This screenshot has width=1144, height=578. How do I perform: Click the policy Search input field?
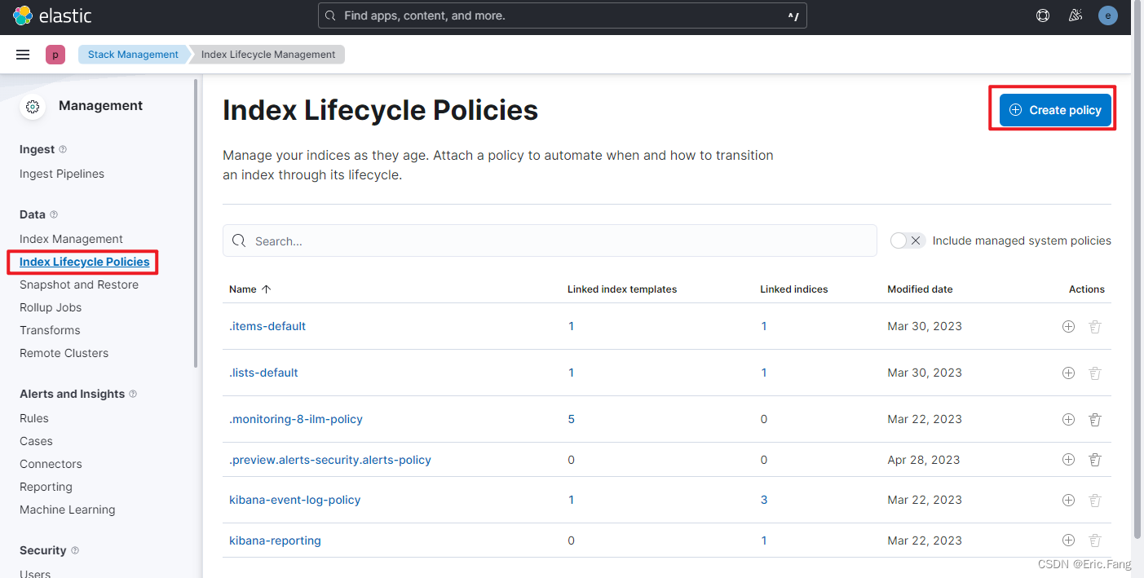click(x=550, y=240)
